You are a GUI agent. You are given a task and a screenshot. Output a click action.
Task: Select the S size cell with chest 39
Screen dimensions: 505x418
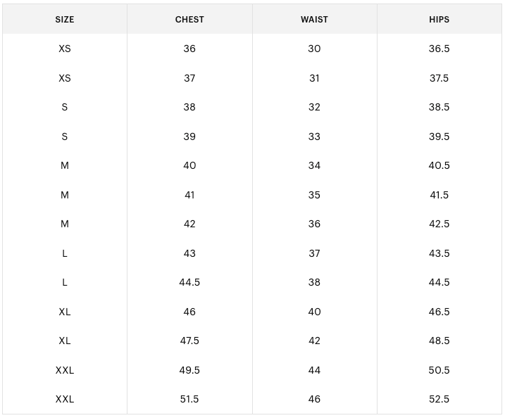pyautogui.click(x=65, y=137)
